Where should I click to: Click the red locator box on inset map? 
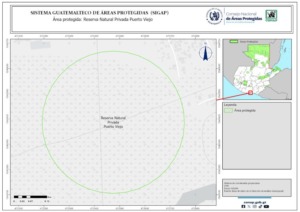click(x=250, y=93)
